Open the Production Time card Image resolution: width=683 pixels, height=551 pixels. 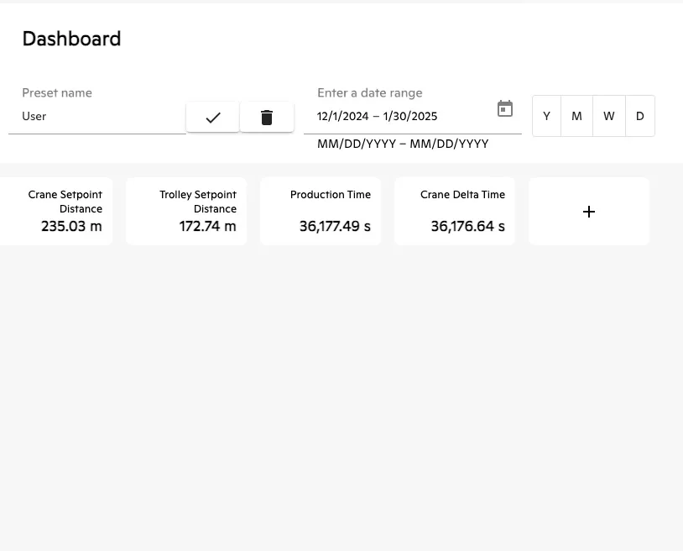click(x=321, y=212)
